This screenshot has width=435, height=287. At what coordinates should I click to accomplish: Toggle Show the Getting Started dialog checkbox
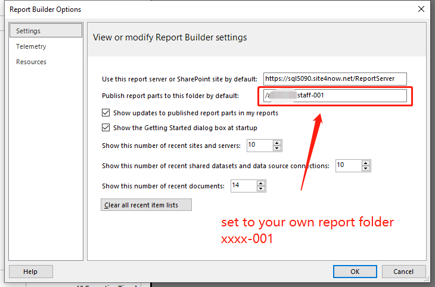pos(106,127)
